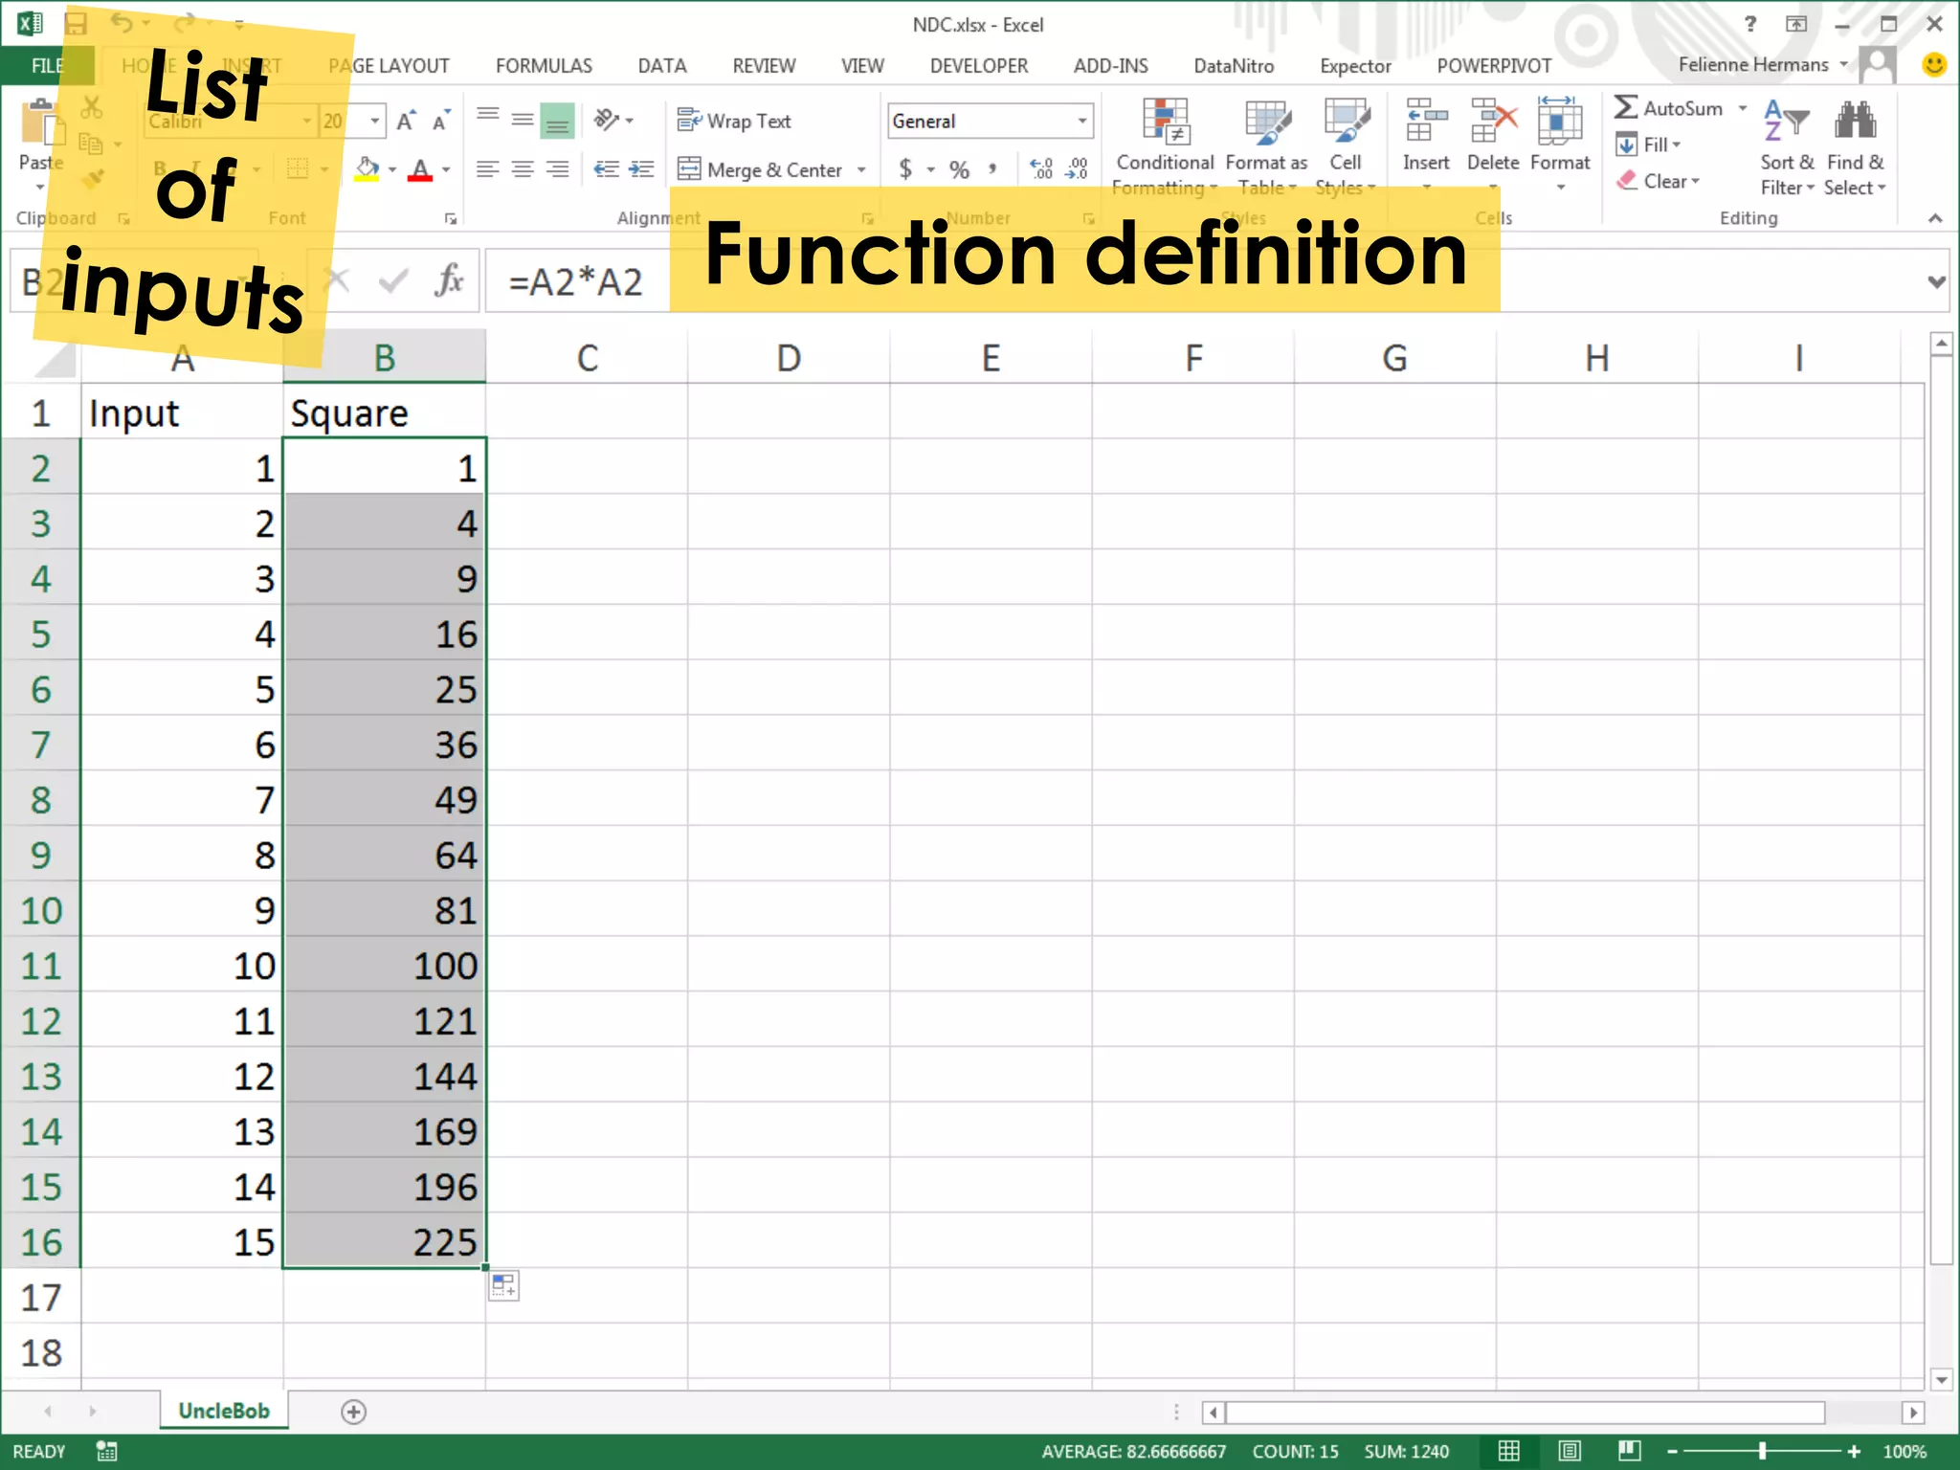Screen dimensions: 1960x1470
Task: Click Increase Decimal icon
Action: tap(1041, 169)
